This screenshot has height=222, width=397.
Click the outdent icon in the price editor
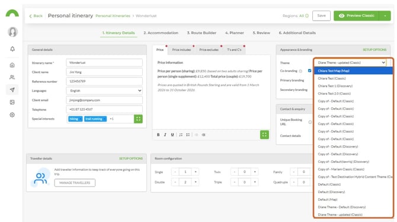(x=196, y=135)
